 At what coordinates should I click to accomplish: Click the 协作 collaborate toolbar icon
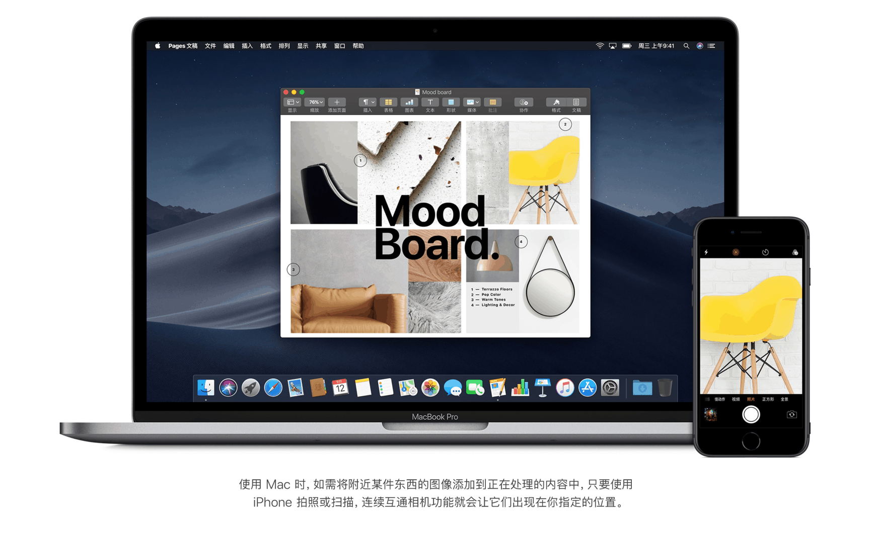coord(524,102)
